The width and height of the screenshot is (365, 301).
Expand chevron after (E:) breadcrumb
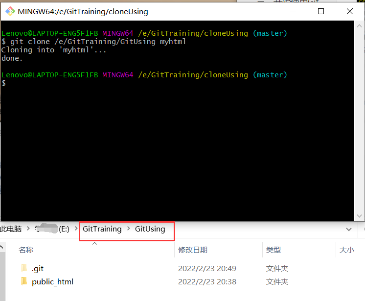point(76,229)
